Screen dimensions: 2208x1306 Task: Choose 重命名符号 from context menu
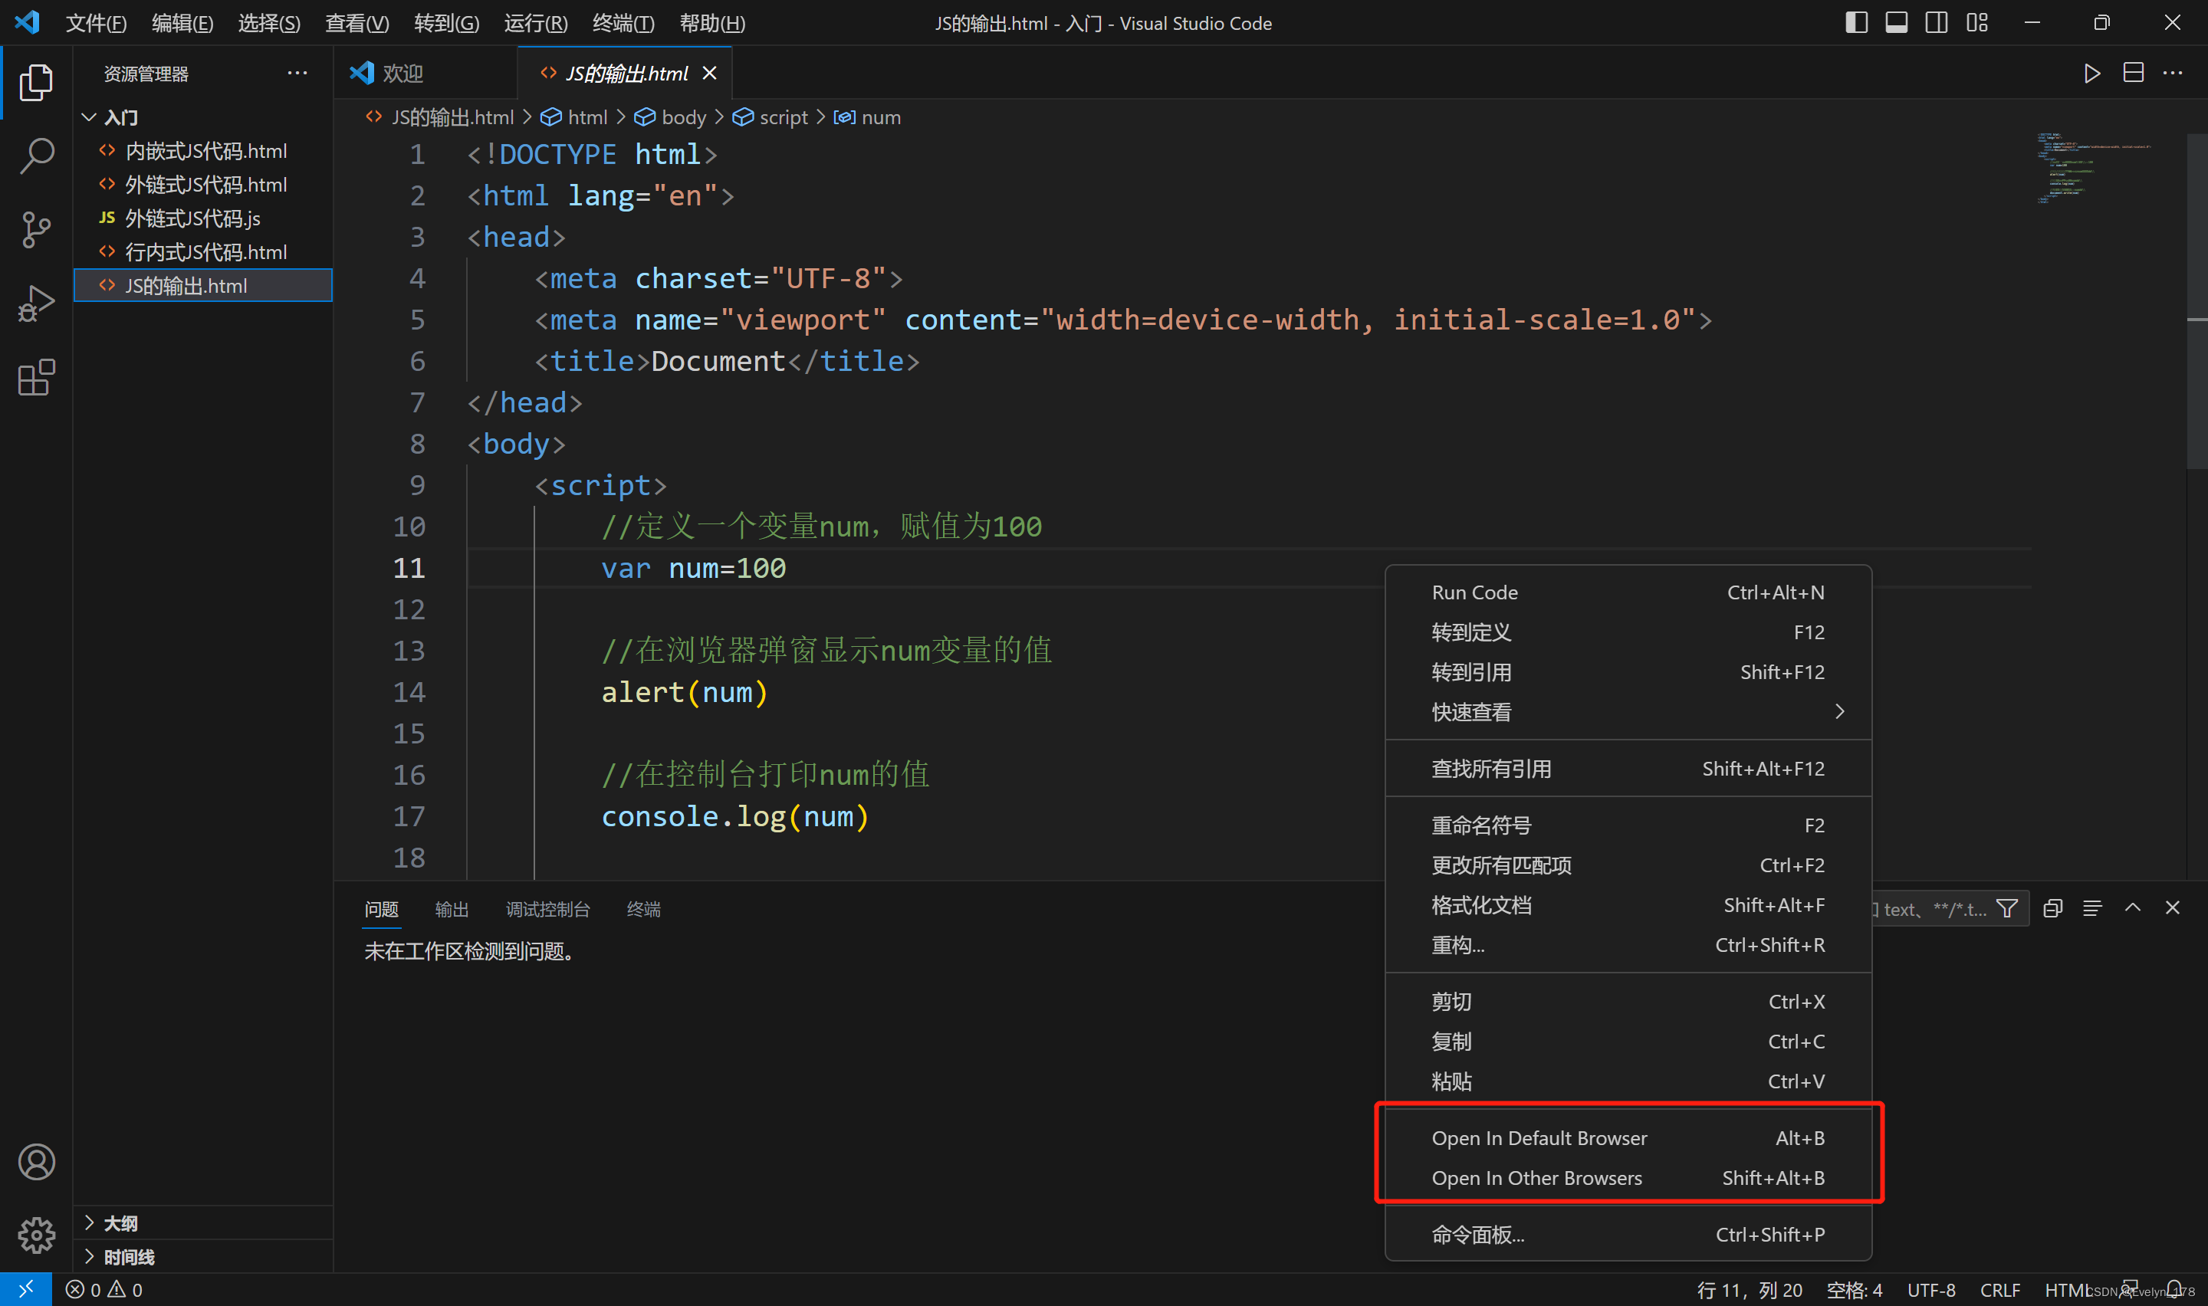pyautogui.click(x=1628, y=825)
